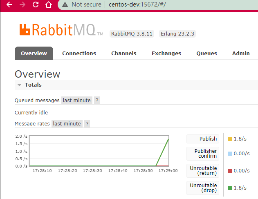Image resolution: width=258 pixels, height=199 pixels.
Task: Change Message rates last minute range
Action: coord(67,124)
